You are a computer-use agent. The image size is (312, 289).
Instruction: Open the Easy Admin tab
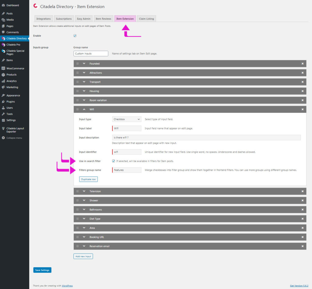tap(83, 19)
